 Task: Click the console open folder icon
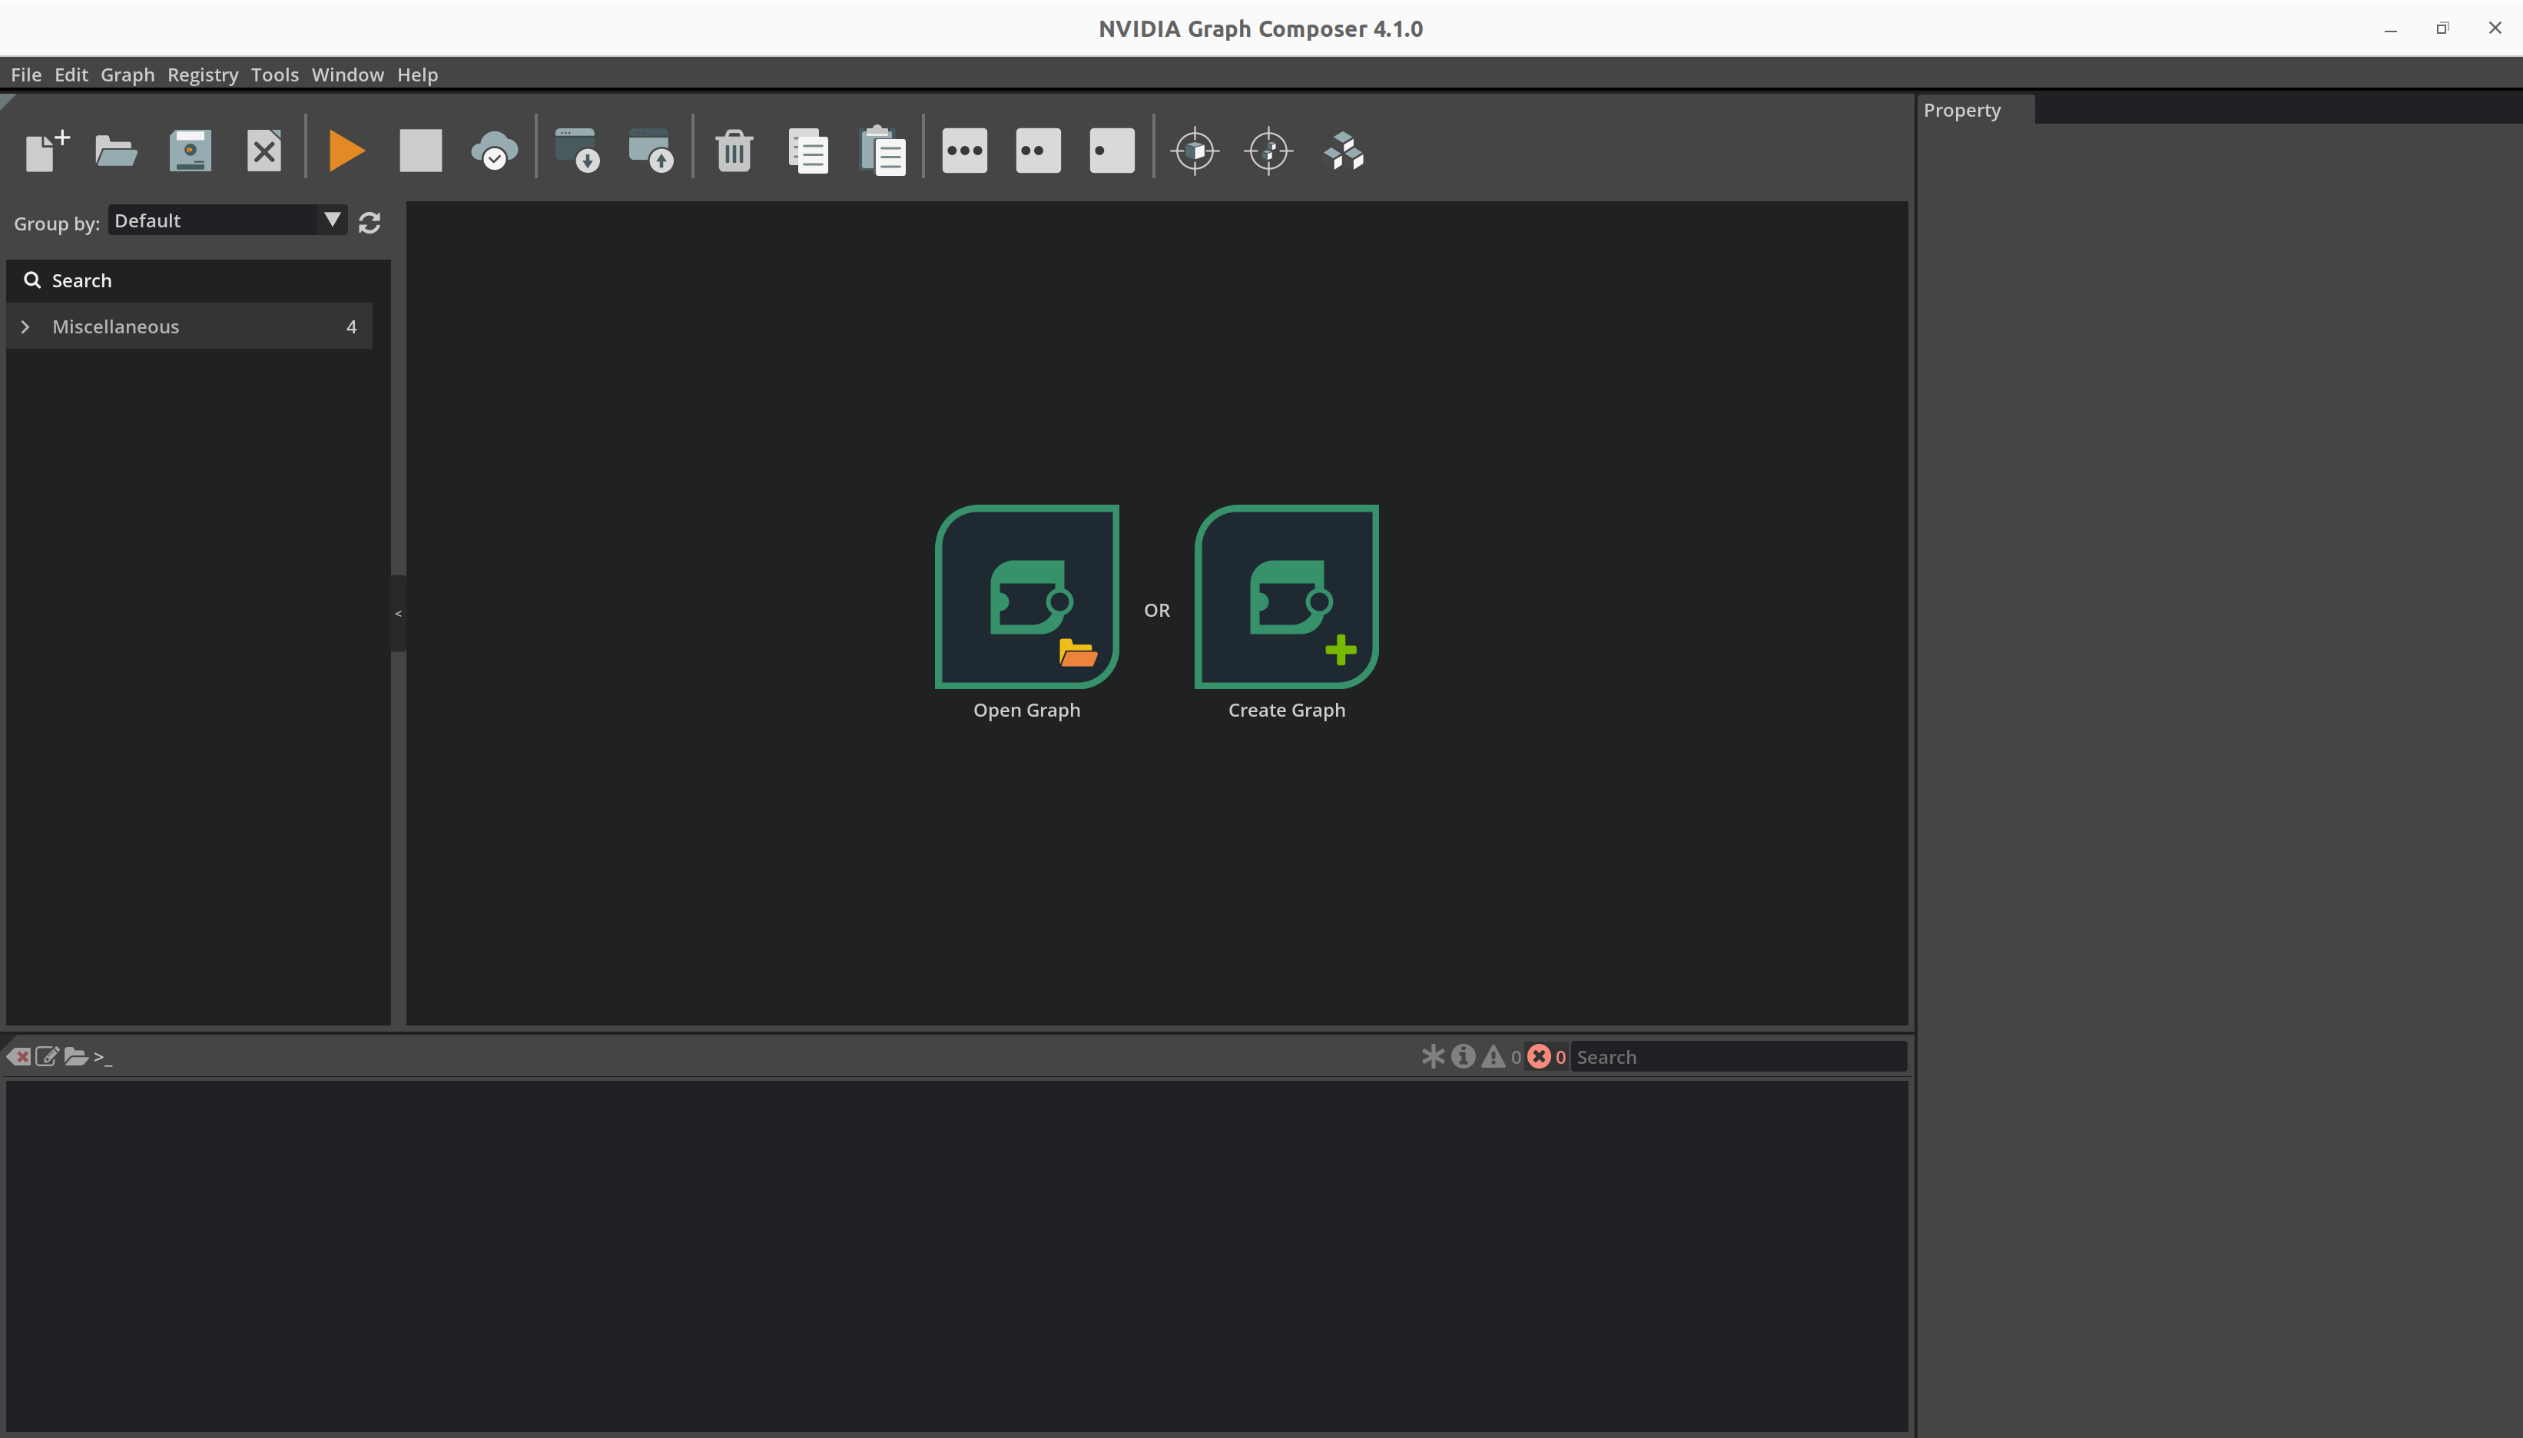pyautogui.click(x=76, y=1057)
